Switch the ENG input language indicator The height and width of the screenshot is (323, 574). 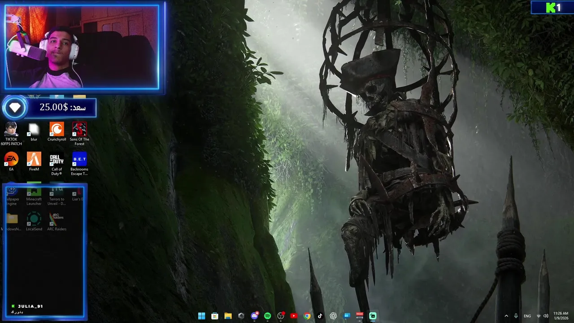click(527, 316)
